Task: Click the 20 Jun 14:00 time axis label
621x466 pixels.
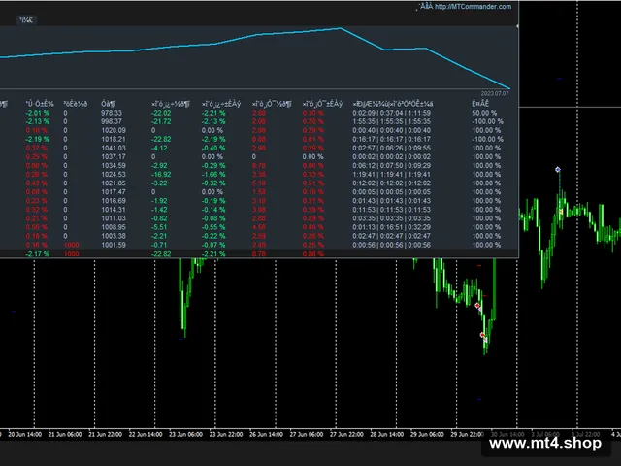Action: pyautogui.click(x=24, y=434)
